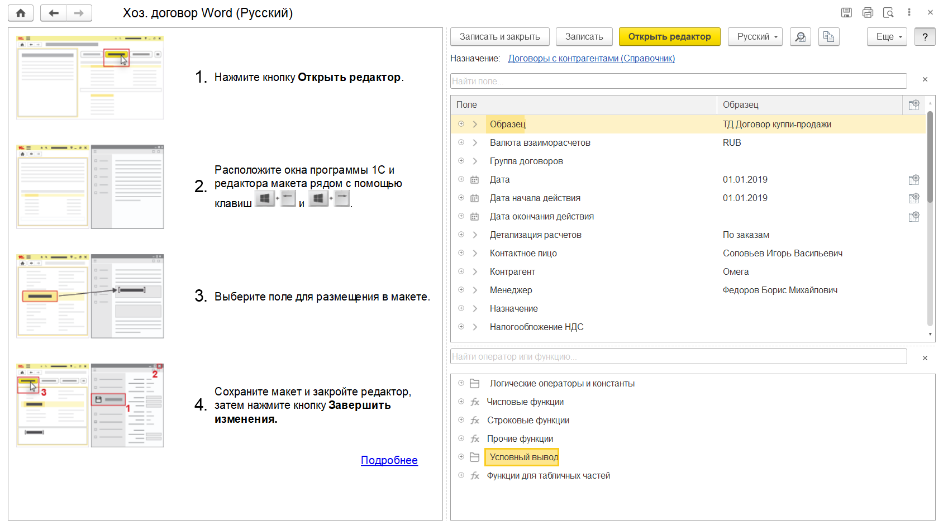Click into the Найти поле input
This screenshot has width=948, height=525.
click(679, 81)
